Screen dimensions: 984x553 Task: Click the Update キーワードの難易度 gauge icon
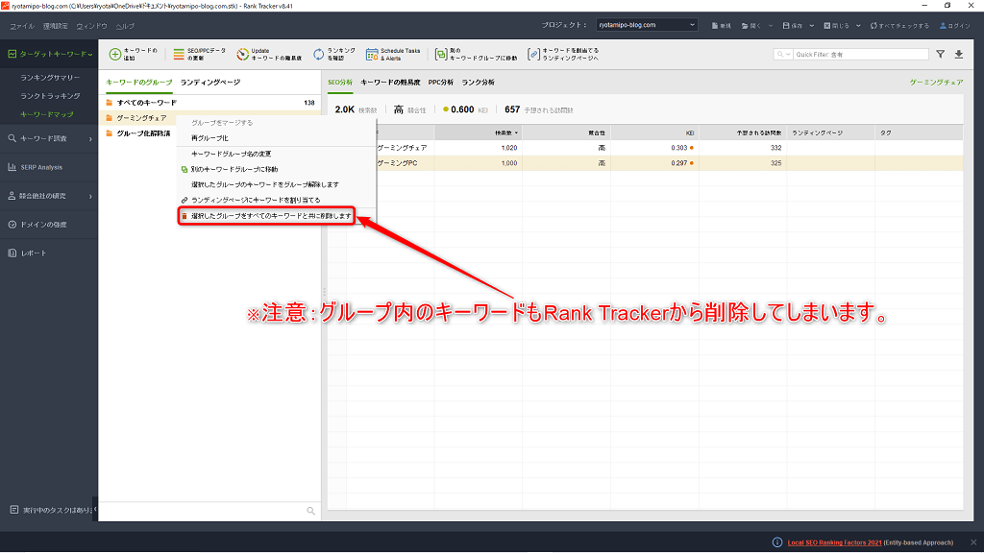coord(243,55)
